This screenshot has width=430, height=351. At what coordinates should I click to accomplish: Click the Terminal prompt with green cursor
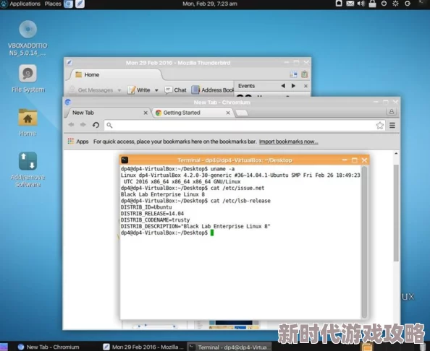(x=167, y=233)
